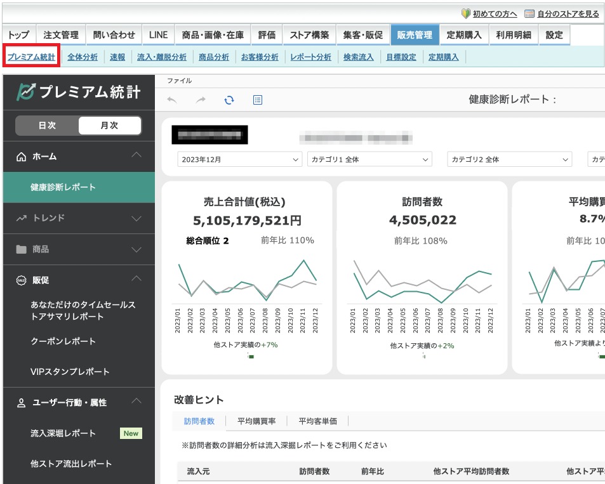Switch to 月次 monthly view
Viewport: 605px width, 484px height.
click(x=109, y=126)
